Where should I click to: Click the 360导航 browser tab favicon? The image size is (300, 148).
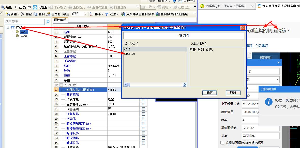tap(202, 6)
